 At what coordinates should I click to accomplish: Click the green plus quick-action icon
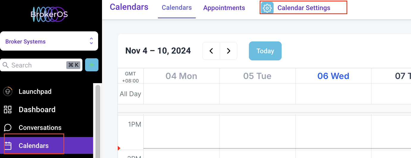[92, 65]
